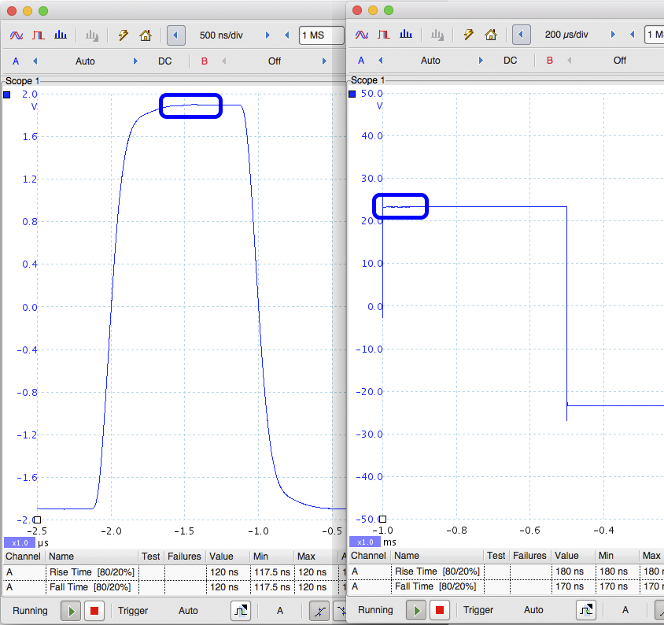Select Fall Time [80/20%] row, left window
664x625 pixels.
click(x=173, y=587)
